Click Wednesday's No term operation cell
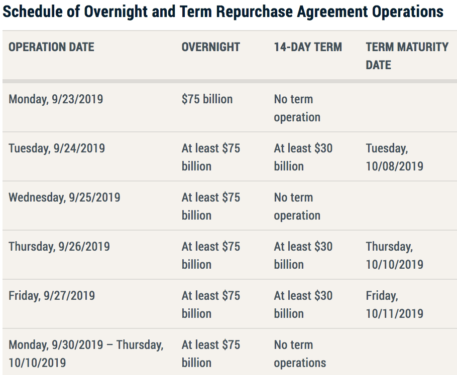Screen dimensions: 457x375 [x=297, y=206]
